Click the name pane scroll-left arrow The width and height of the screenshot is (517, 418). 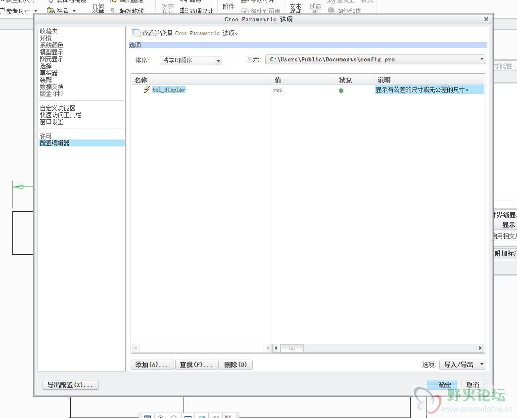tap(135, 348)
